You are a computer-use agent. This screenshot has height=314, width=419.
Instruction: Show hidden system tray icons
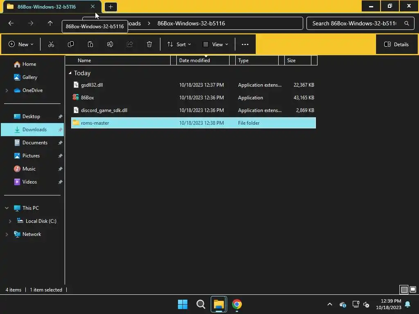pos(330,304)
